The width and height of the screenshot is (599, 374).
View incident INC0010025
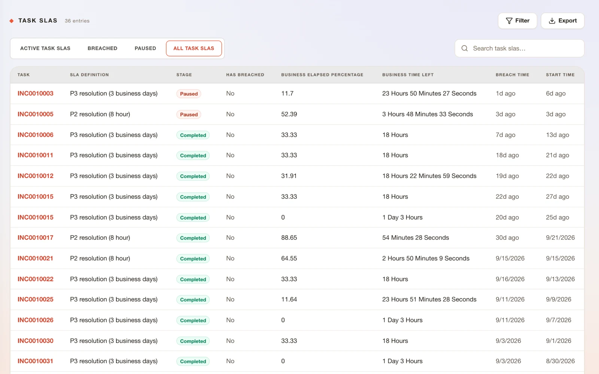click(36, 299)
